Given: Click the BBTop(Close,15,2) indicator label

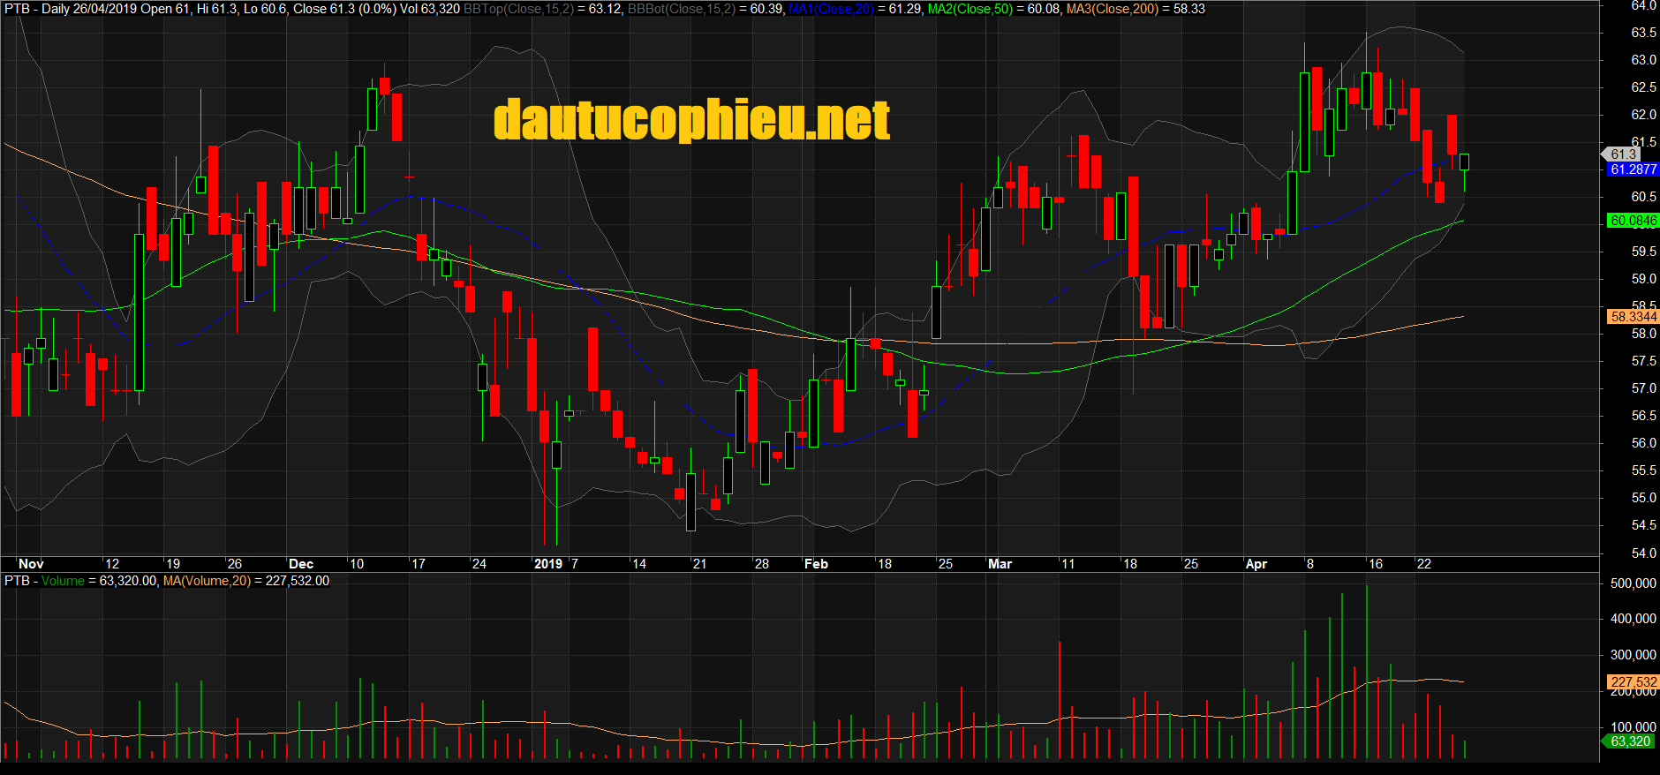Looking at the screenshot, I should tap(518, 9).
